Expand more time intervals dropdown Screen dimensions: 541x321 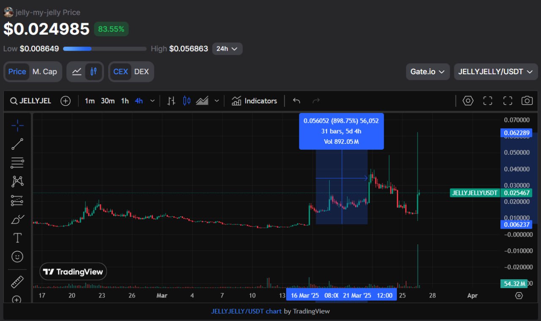coord(153,101)
